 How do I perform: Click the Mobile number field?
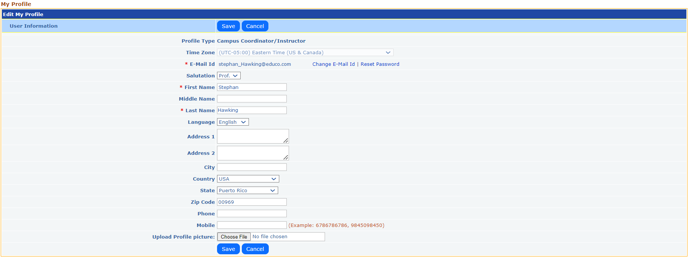click(252, 225)
